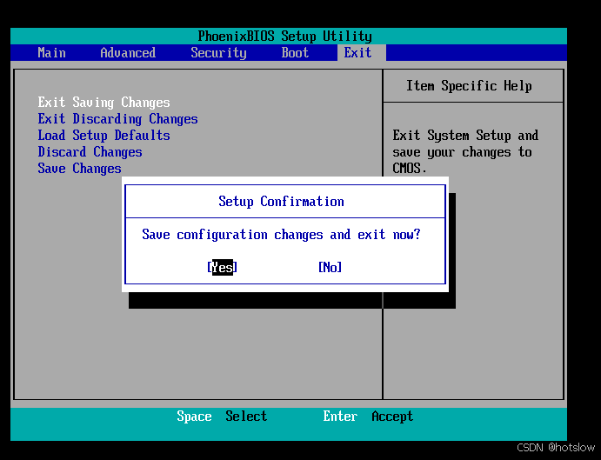
Task: Go to the Boot tab
Action: pyautogui.click(x=295, y=52)
